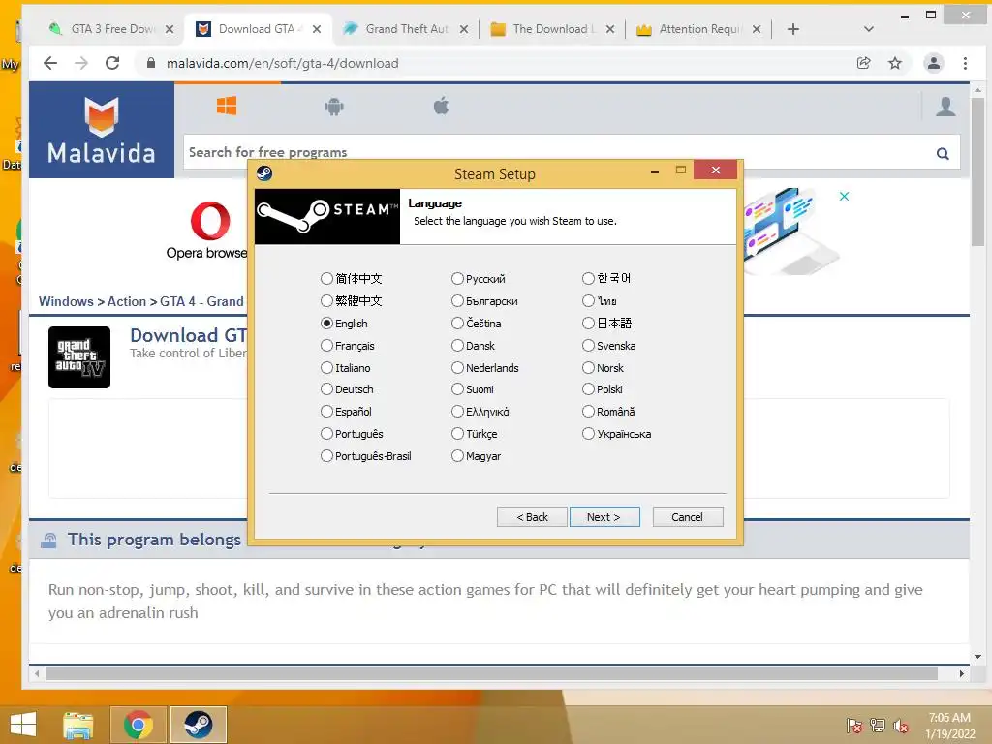
Task: Select the Deutsch radio button
Action: tap(326, 389)
